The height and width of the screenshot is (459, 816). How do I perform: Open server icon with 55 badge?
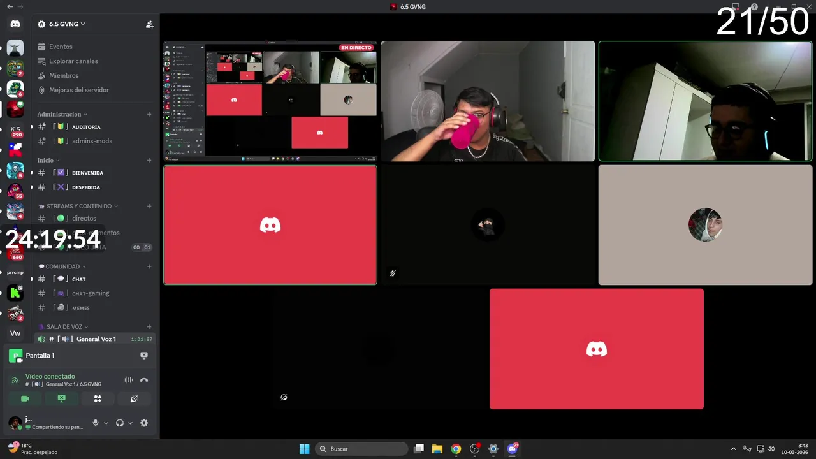pyautogui.click(x=15, y=191)
